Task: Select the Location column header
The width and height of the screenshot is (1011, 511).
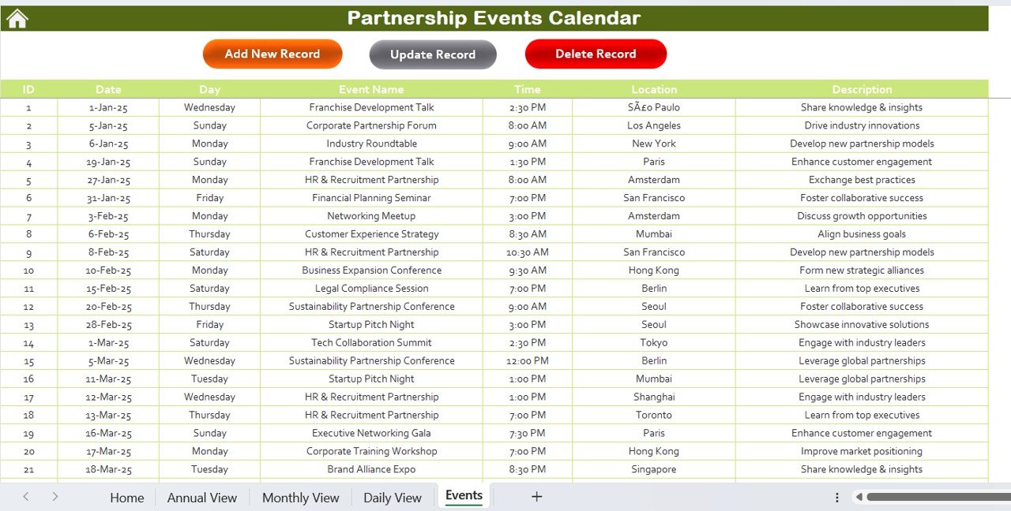Action: point(654,89)
